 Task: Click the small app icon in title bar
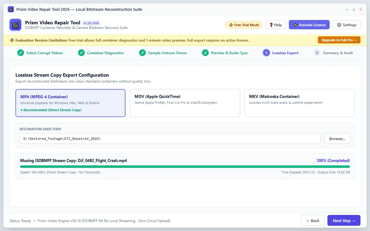tap(11, 9)
